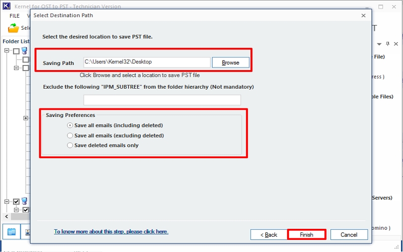Close the Select Destination Path dialog

363,16
